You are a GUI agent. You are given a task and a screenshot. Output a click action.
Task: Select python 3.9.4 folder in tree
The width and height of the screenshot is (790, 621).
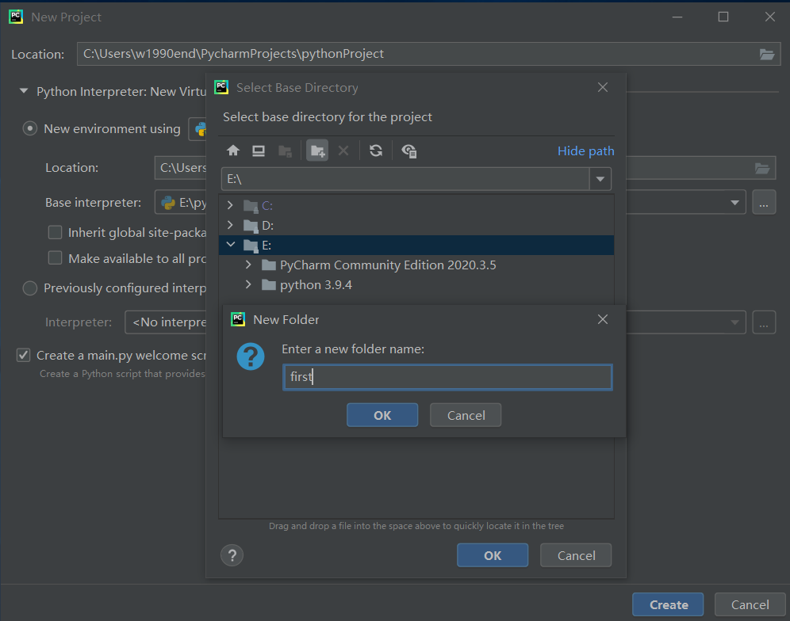pos(316,285)
